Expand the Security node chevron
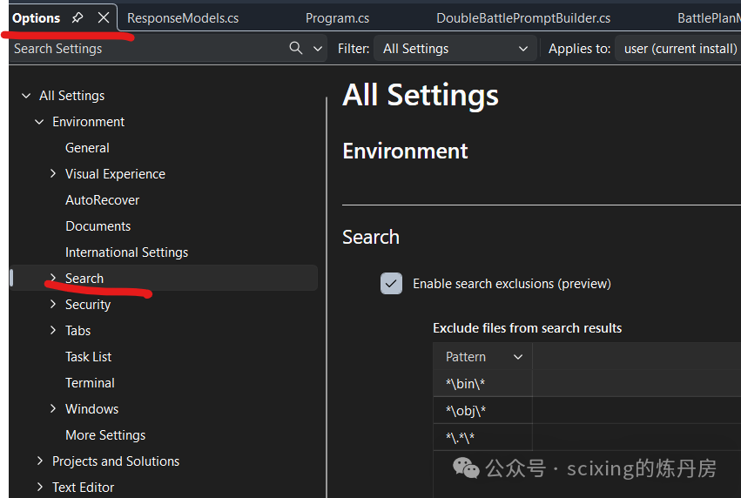This screenshot has height=498, width=741. coord(53,304)
